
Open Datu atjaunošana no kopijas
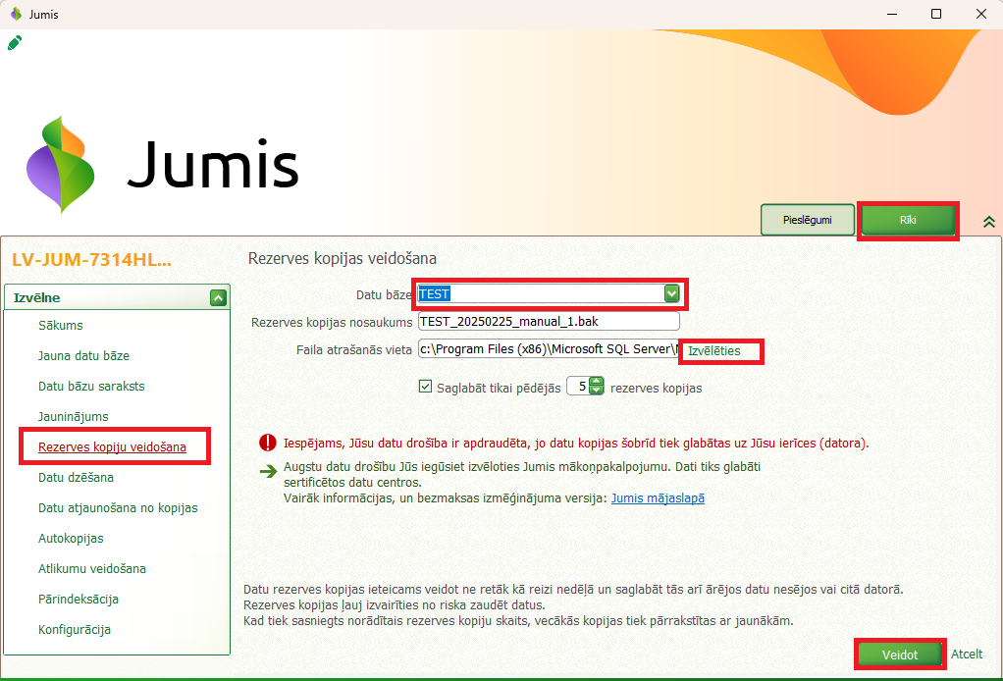click(119, 507)
